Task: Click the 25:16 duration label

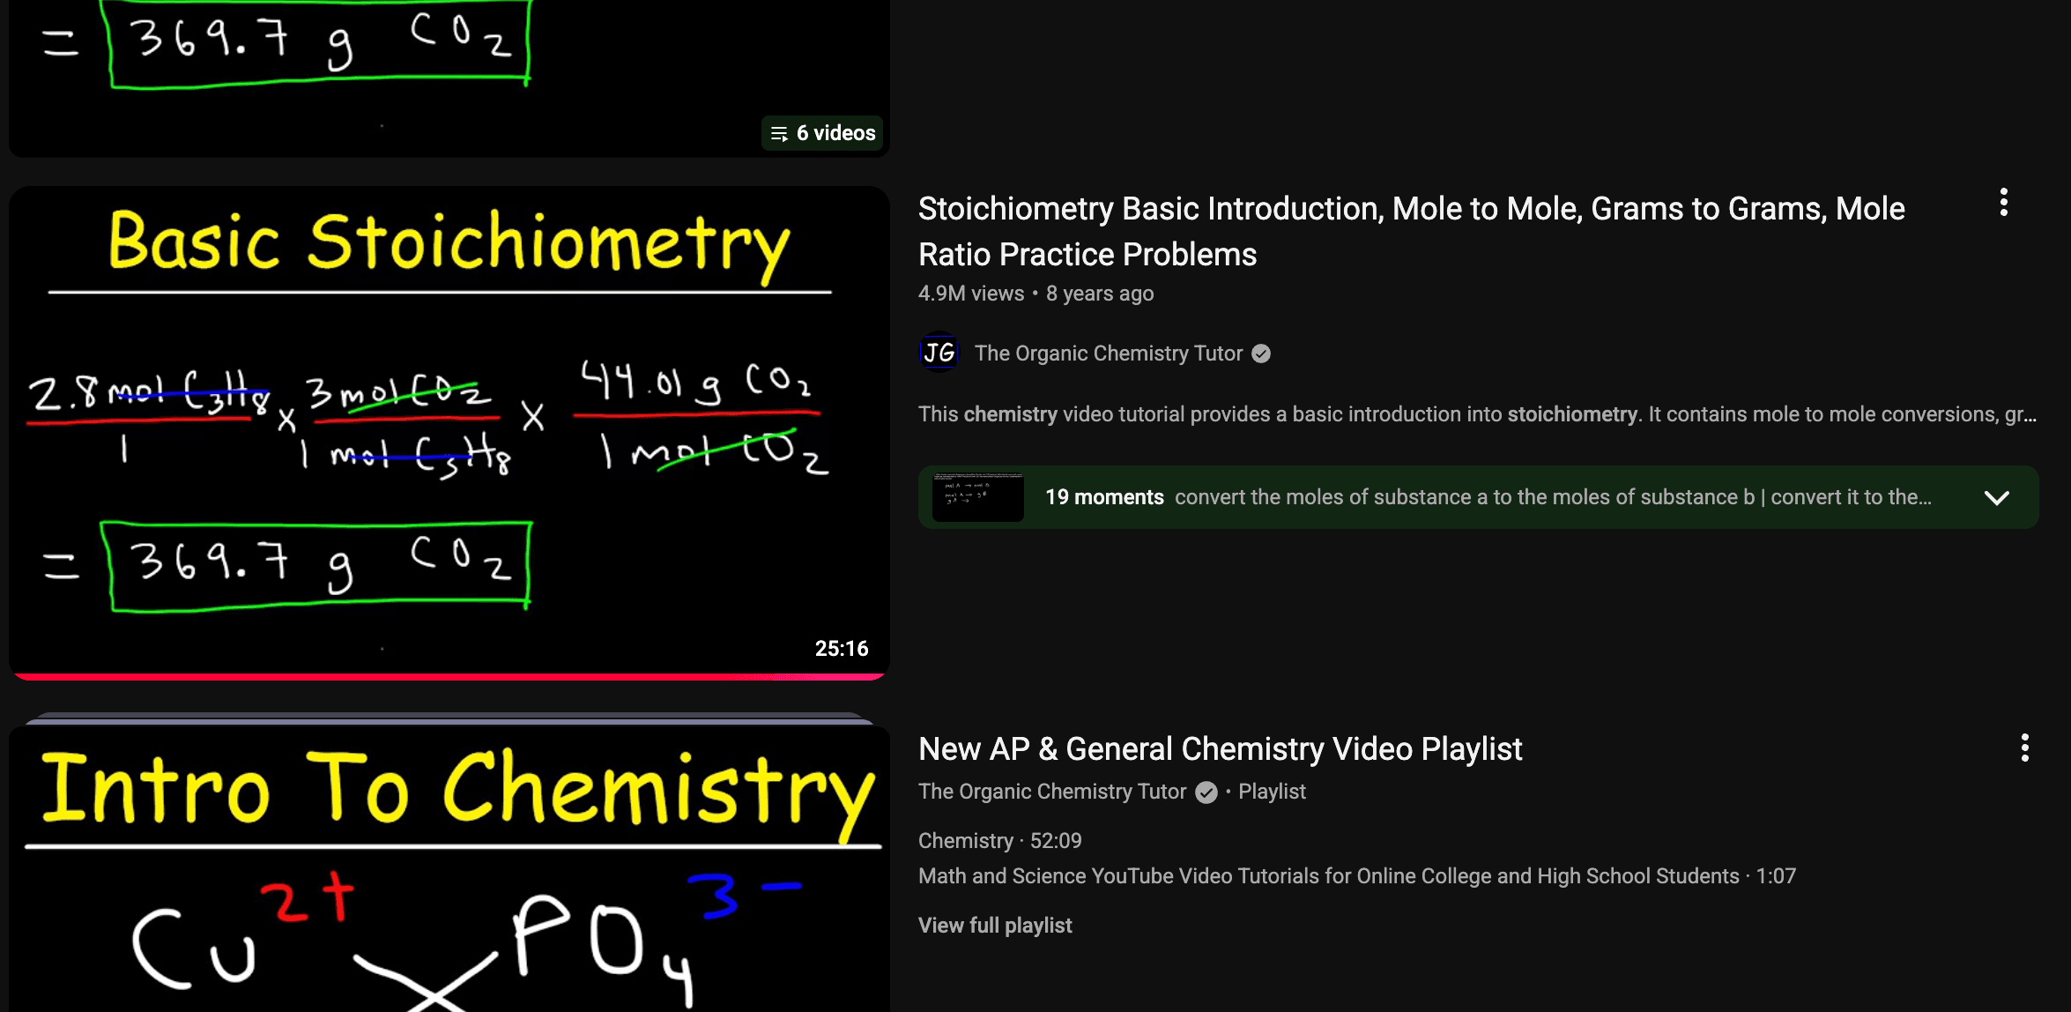Action: pyautogui.click(x=841, y=647)
